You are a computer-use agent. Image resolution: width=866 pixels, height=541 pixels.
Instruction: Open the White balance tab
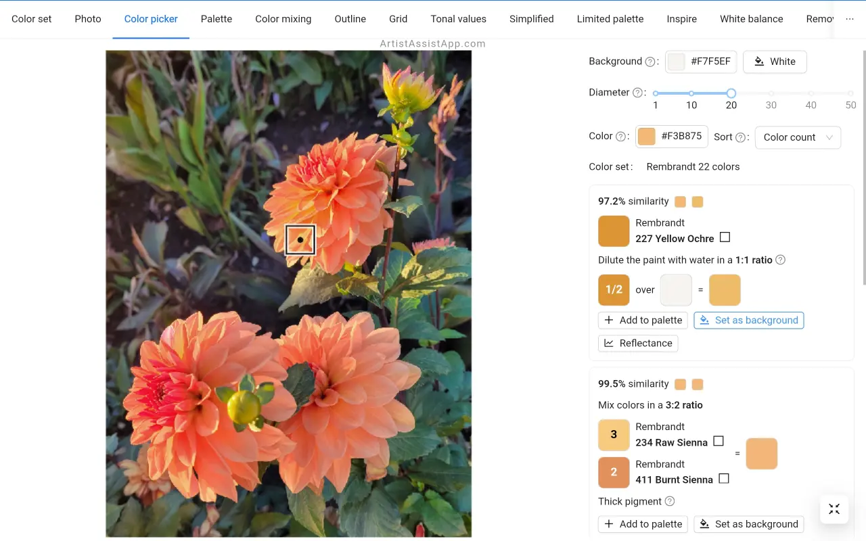tap(752, 19)
